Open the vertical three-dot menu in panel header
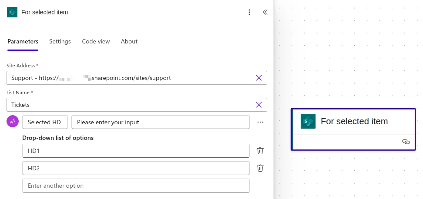Image resolution: width=423 pixels, height=199 pixels. click(249, 12)
